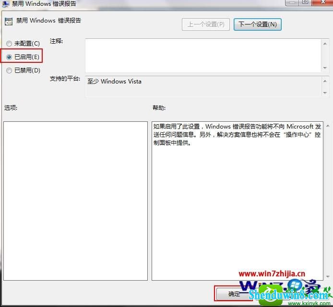
Task: Click the 帮助: label
Action: tap(159, 107)
